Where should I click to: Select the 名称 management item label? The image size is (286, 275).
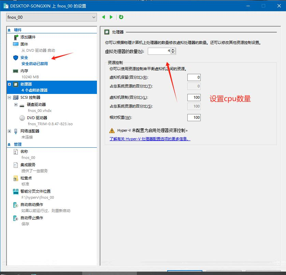pos(24,151)
